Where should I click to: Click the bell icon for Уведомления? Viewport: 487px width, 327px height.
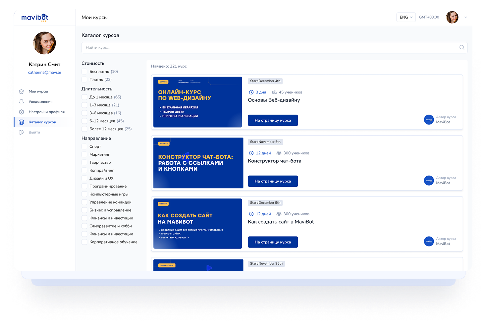(x=22, y=102)
